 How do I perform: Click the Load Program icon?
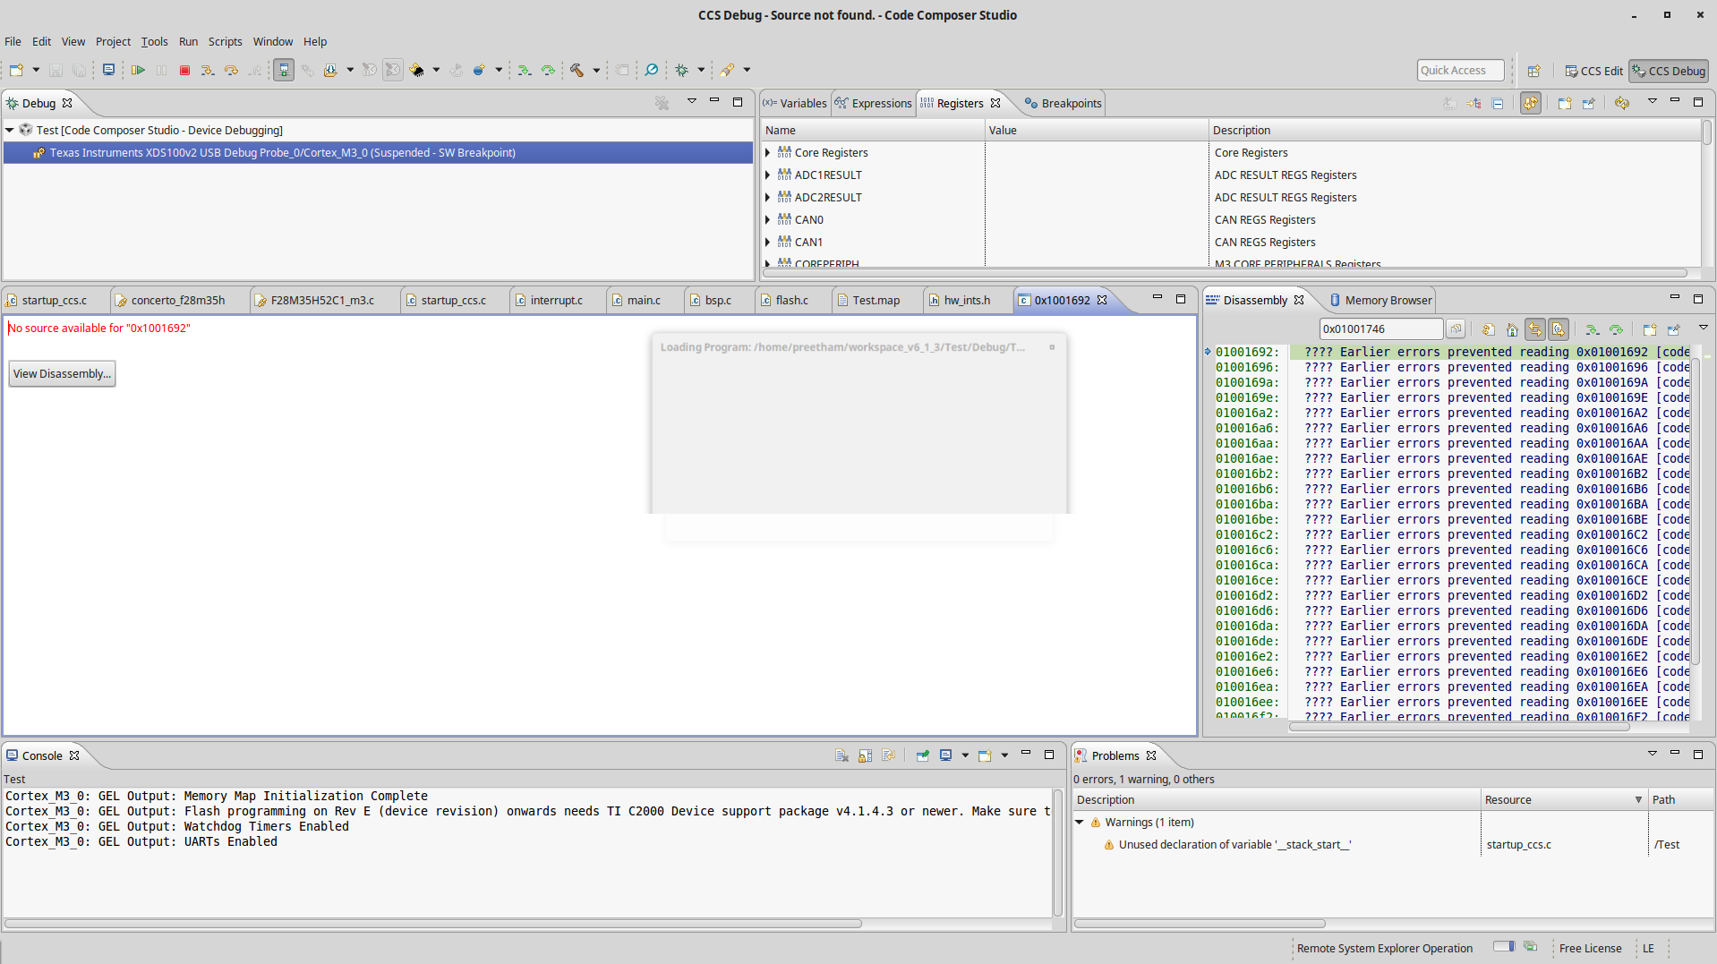pos(330,70)
